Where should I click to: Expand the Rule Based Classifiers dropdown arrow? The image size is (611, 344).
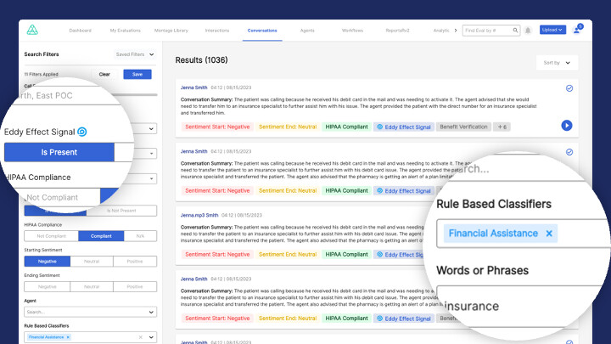click(151, 337)
